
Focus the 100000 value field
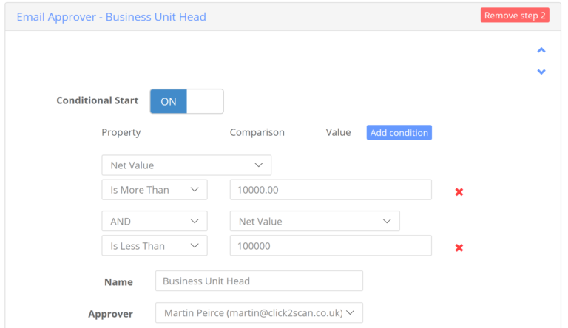(330, 246)
